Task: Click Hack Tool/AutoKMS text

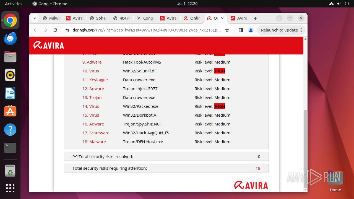Action: pyautogui.click(x=142, y=62)
